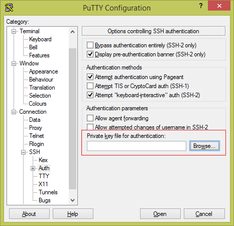Enable Bypass authentication entirely checkbox
The image size is (234, 226).
pos(90,45)
